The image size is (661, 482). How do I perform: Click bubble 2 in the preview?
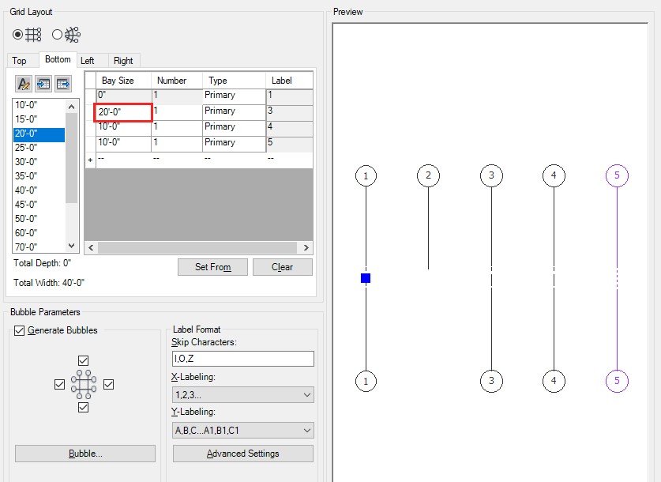tap(428, 175)
